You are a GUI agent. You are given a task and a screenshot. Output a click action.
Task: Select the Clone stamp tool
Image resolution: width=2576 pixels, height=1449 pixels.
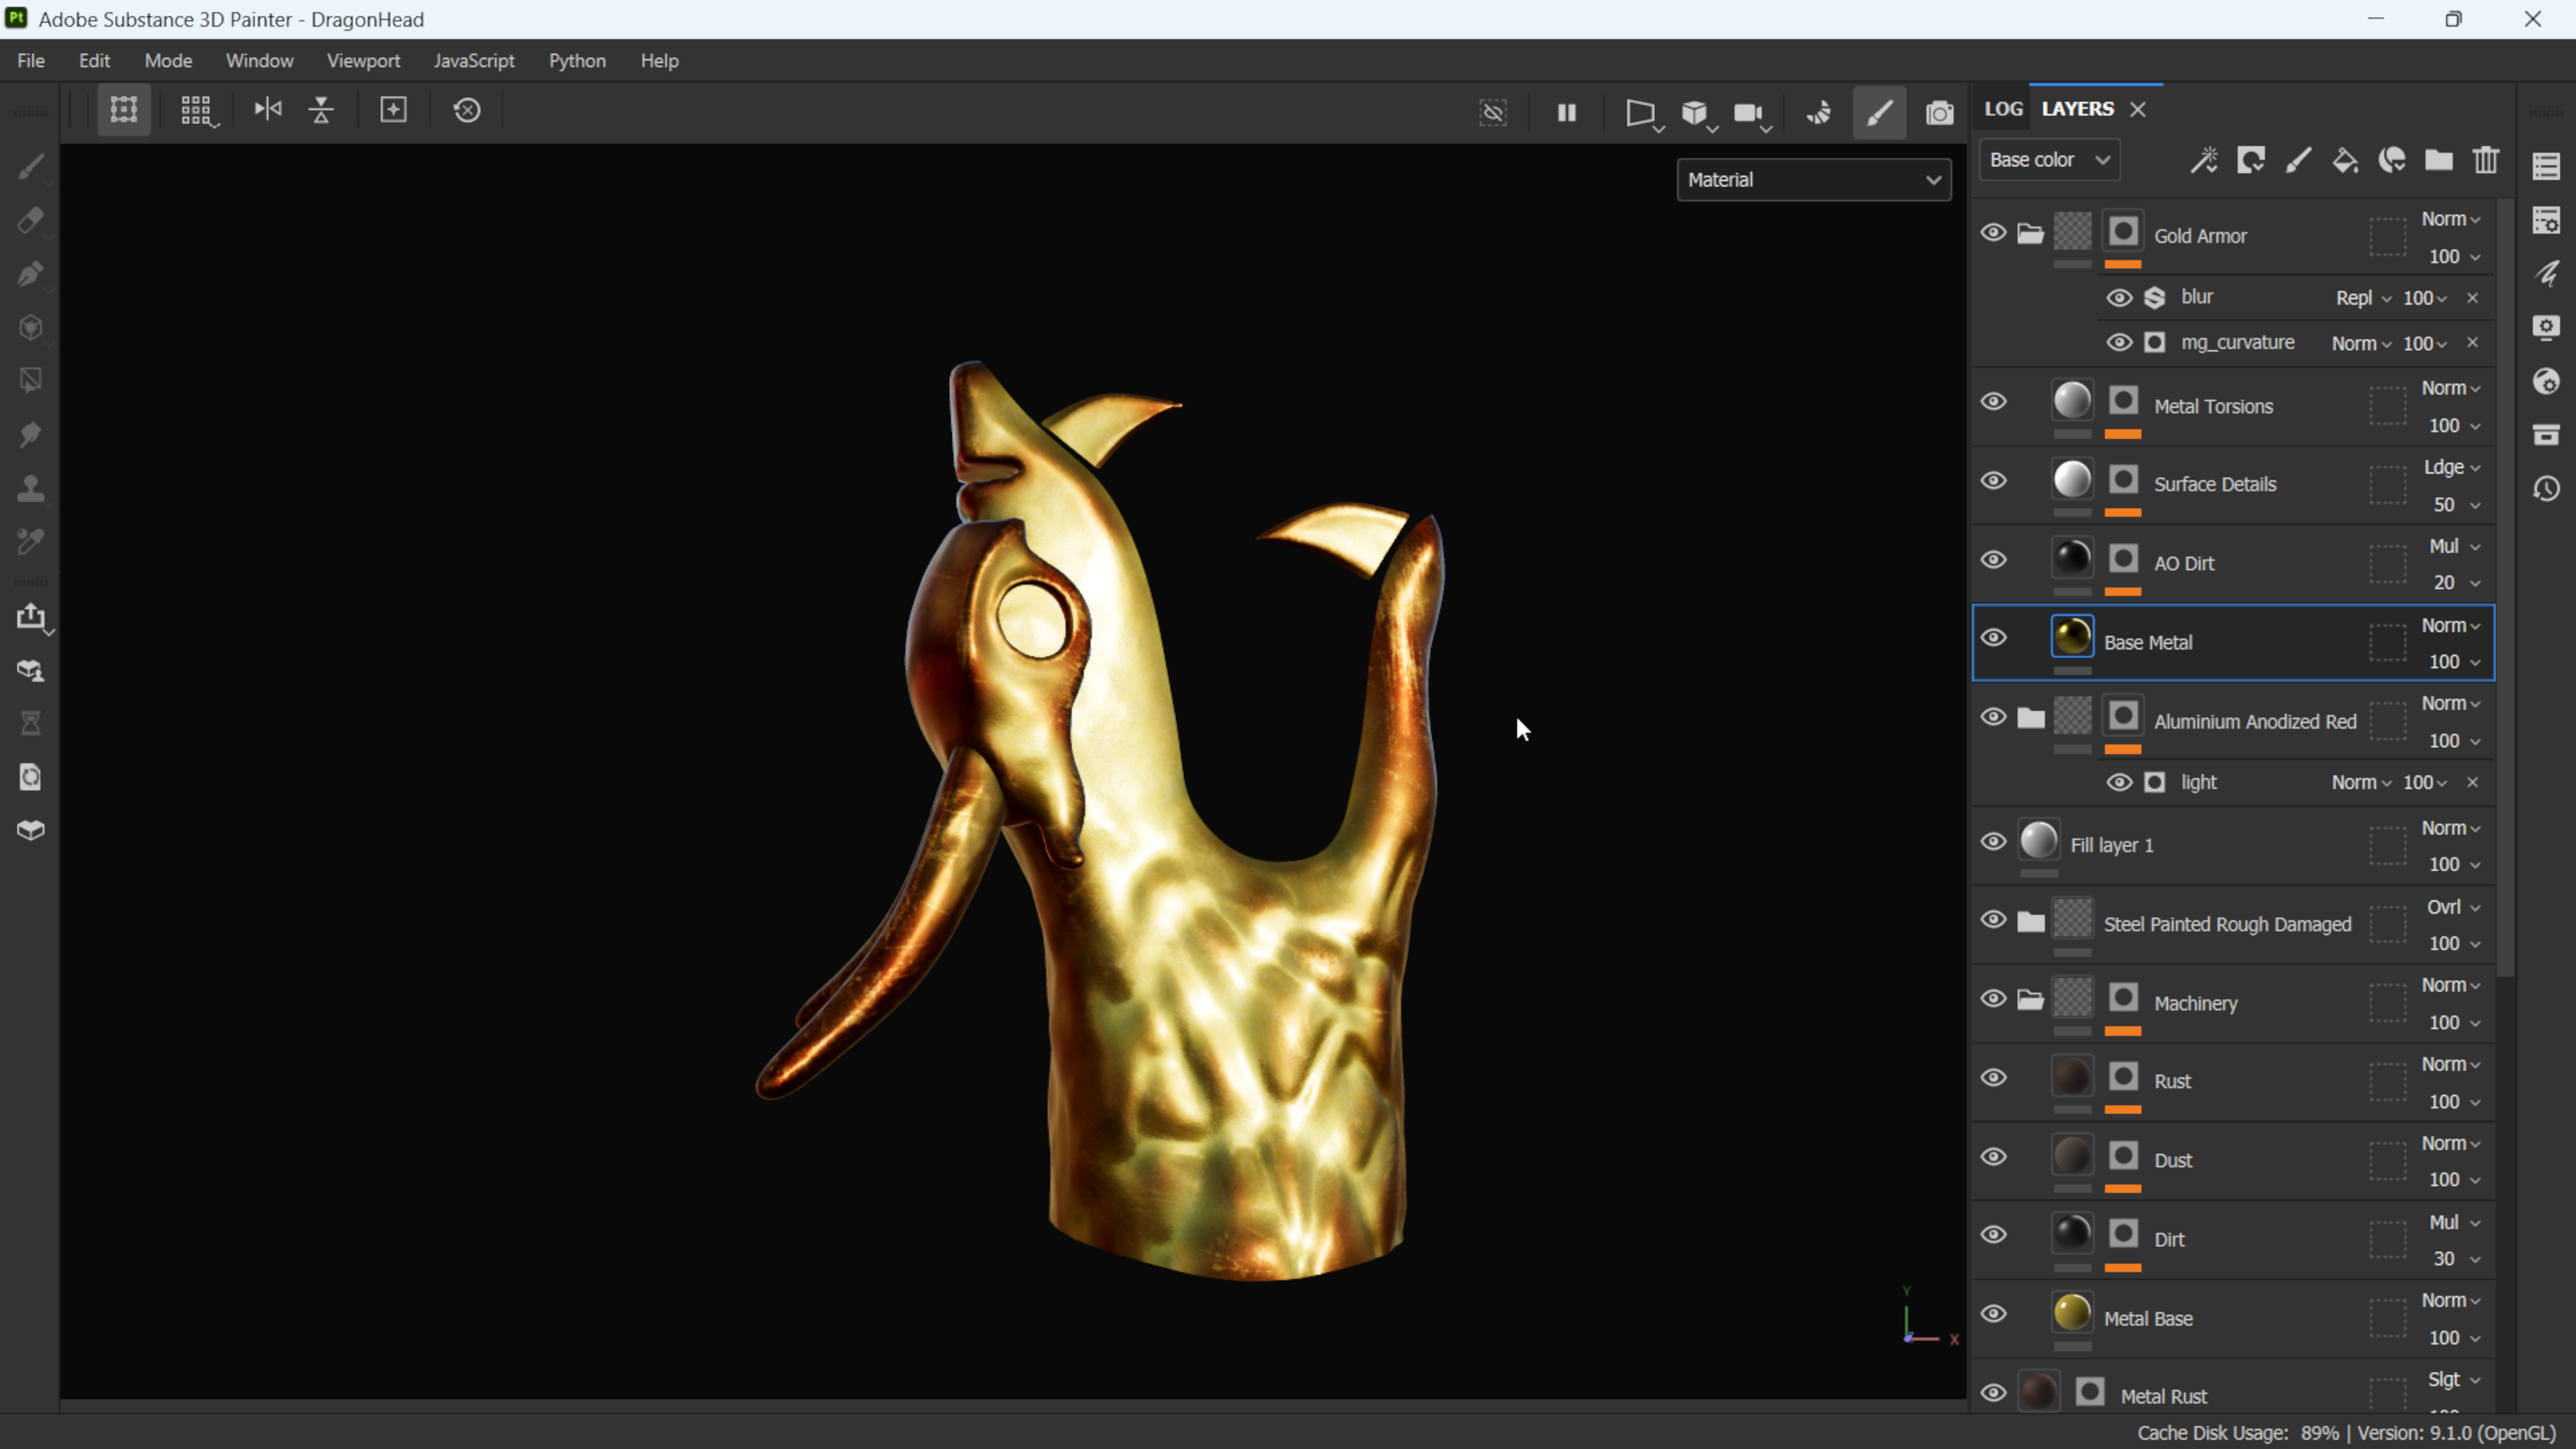click(30, 488)
